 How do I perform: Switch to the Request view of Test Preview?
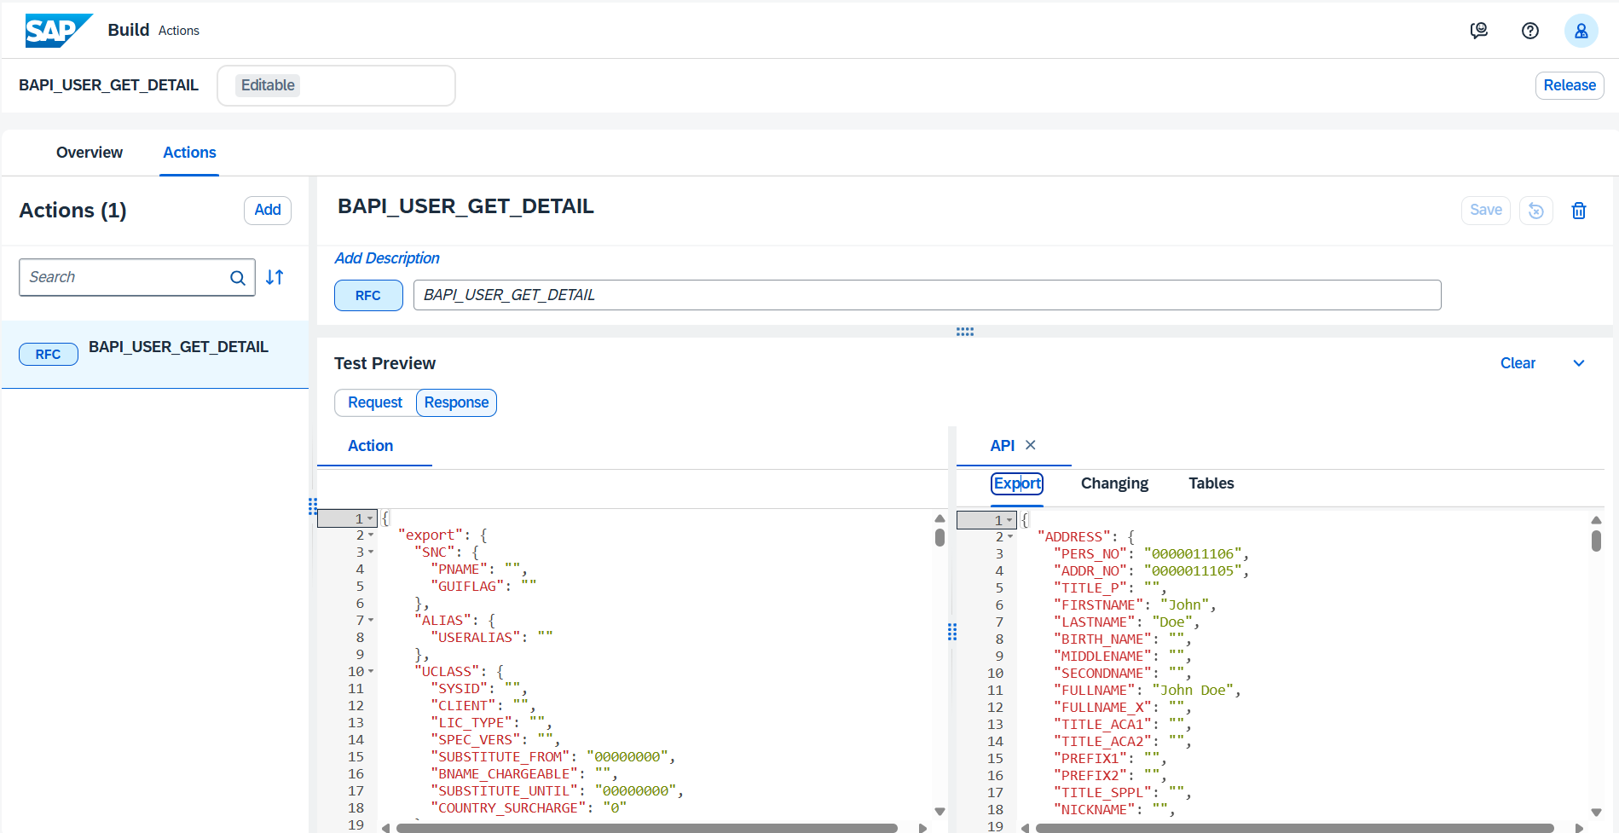(375, 402)
